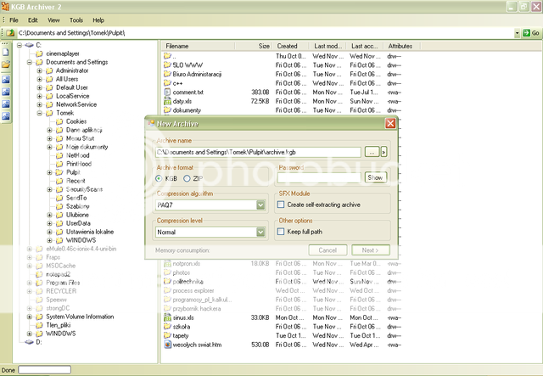The image size is (543, 376).
Task: Click the Password input field
Action: pos(319,177)
